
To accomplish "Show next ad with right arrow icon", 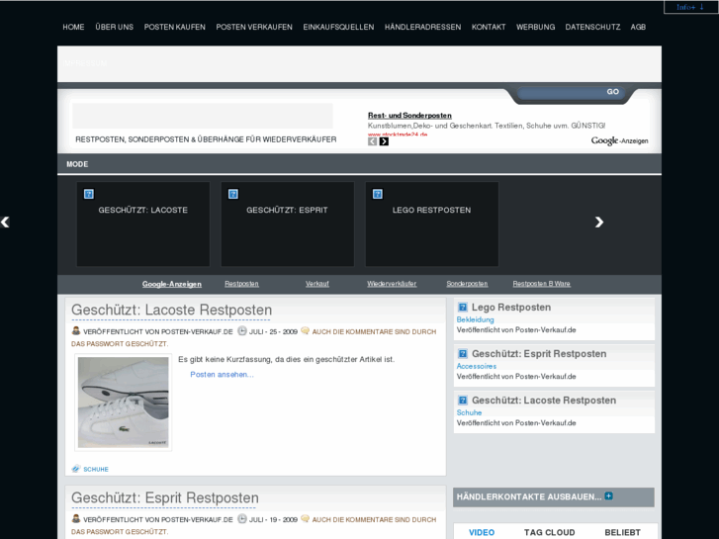I will pos(384,141).
